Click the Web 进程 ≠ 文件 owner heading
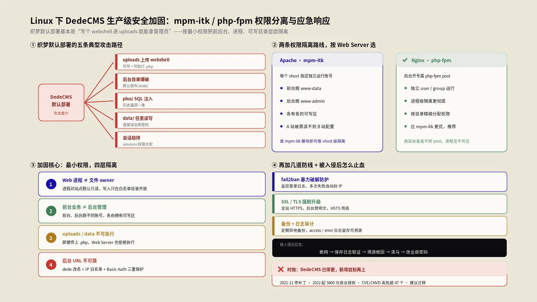 (88, 180)
